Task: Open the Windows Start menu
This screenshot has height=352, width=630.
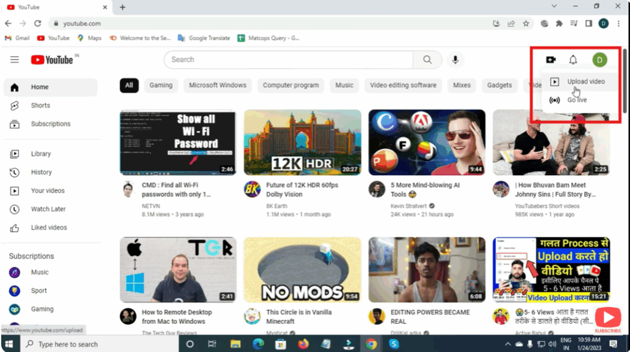Action: (x=10, y=344)
